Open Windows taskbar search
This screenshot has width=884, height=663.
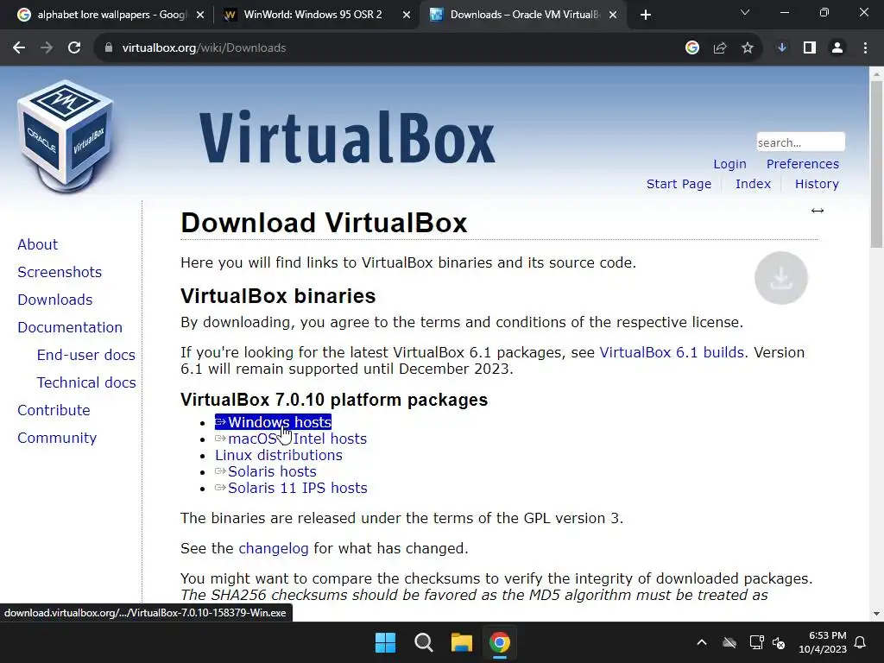pos(423,642)
